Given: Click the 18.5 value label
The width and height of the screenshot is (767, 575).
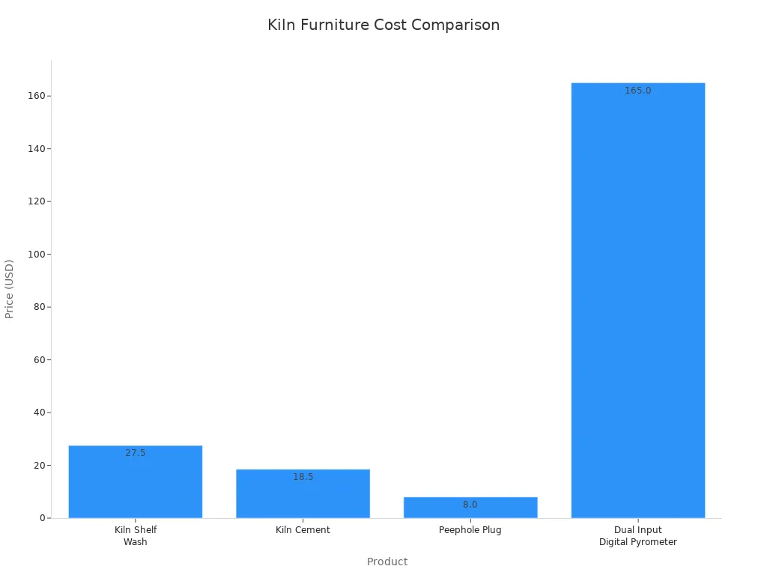Looking at the screenshot, I should 303,476.
